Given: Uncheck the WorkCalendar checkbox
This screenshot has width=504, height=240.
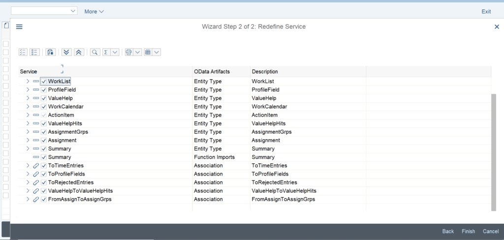Looking at the screenshot, I should point(44,107).
